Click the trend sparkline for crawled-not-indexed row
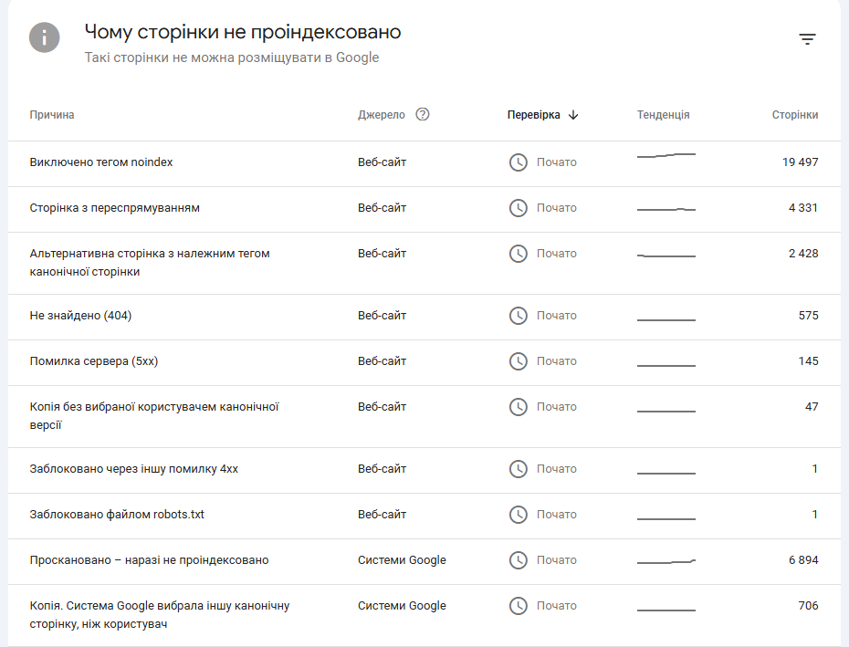 (666, 561)
